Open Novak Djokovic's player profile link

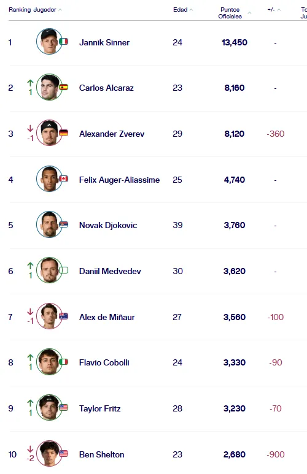108,225
